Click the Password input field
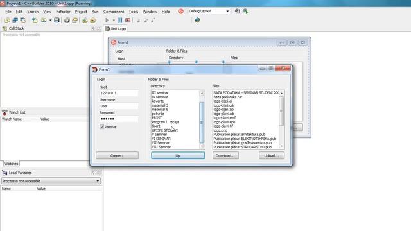The image size is (411, 231). pyautogui.click(x=119, y=119)
